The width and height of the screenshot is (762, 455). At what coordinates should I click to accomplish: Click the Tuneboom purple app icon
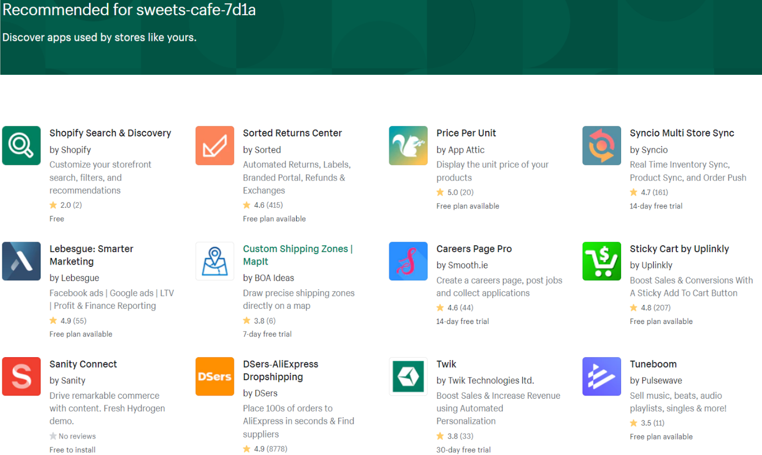pos(602,376)
